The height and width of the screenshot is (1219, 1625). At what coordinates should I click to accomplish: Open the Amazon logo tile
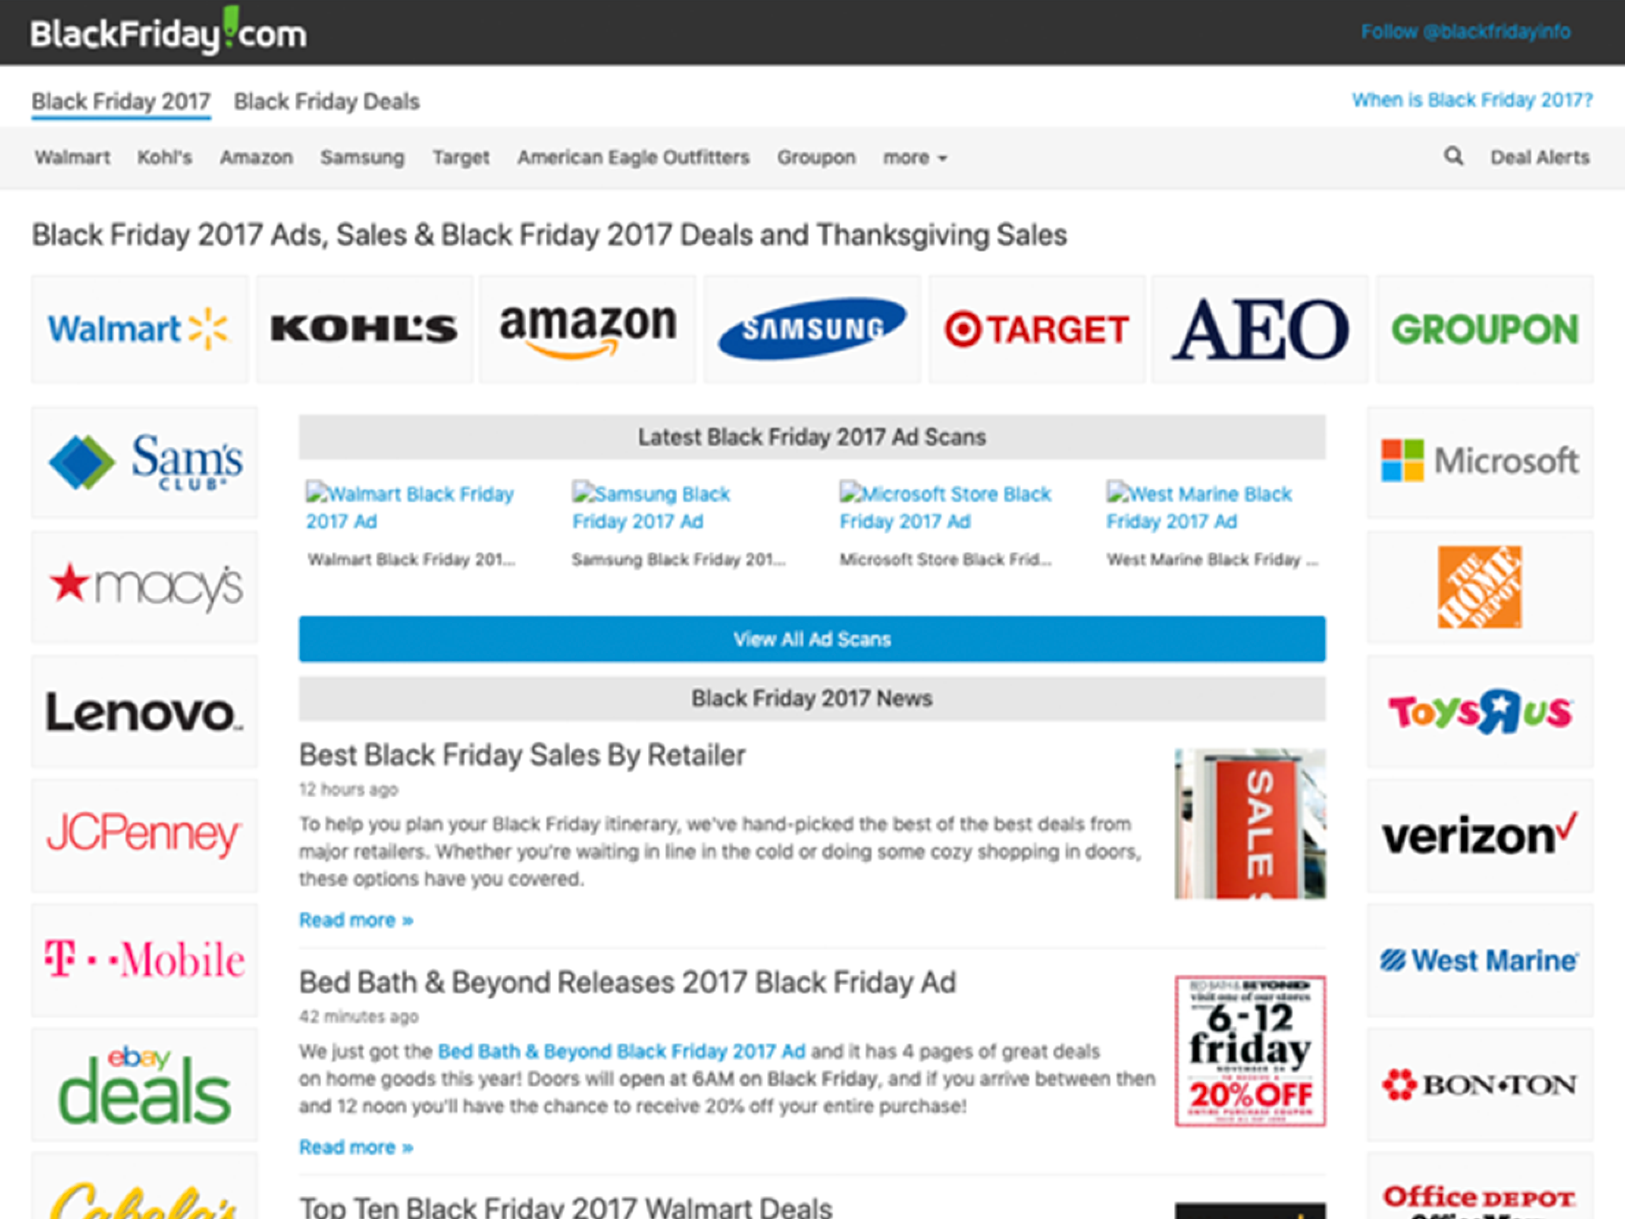click(x=588, y=329)
